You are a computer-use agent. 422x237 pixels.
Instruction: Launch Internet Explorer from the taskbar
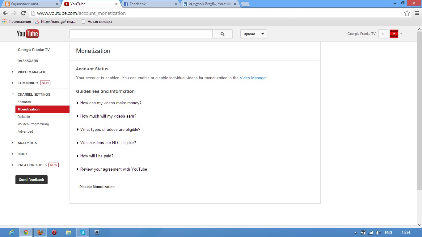[12, 232]
